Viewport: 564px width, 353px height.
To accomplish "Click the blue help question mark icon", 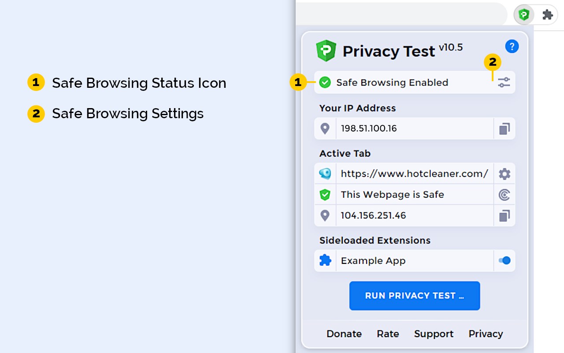I will (512, 46).
